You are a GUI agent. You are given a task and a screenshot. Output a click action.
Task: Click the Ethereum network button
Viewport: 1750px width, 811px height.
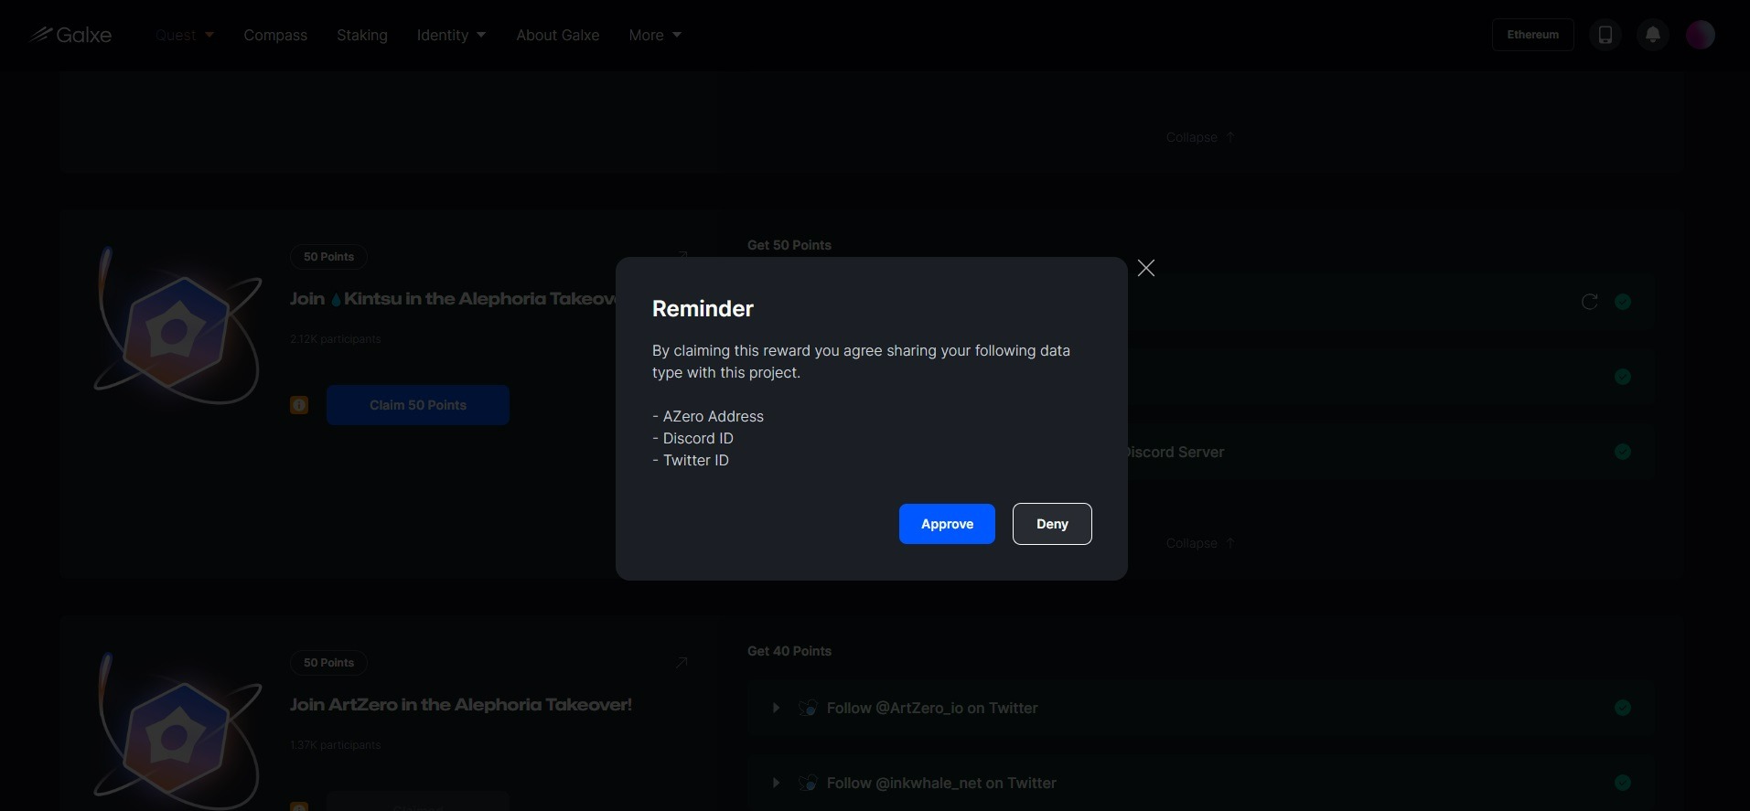[x=1533, y=35]
